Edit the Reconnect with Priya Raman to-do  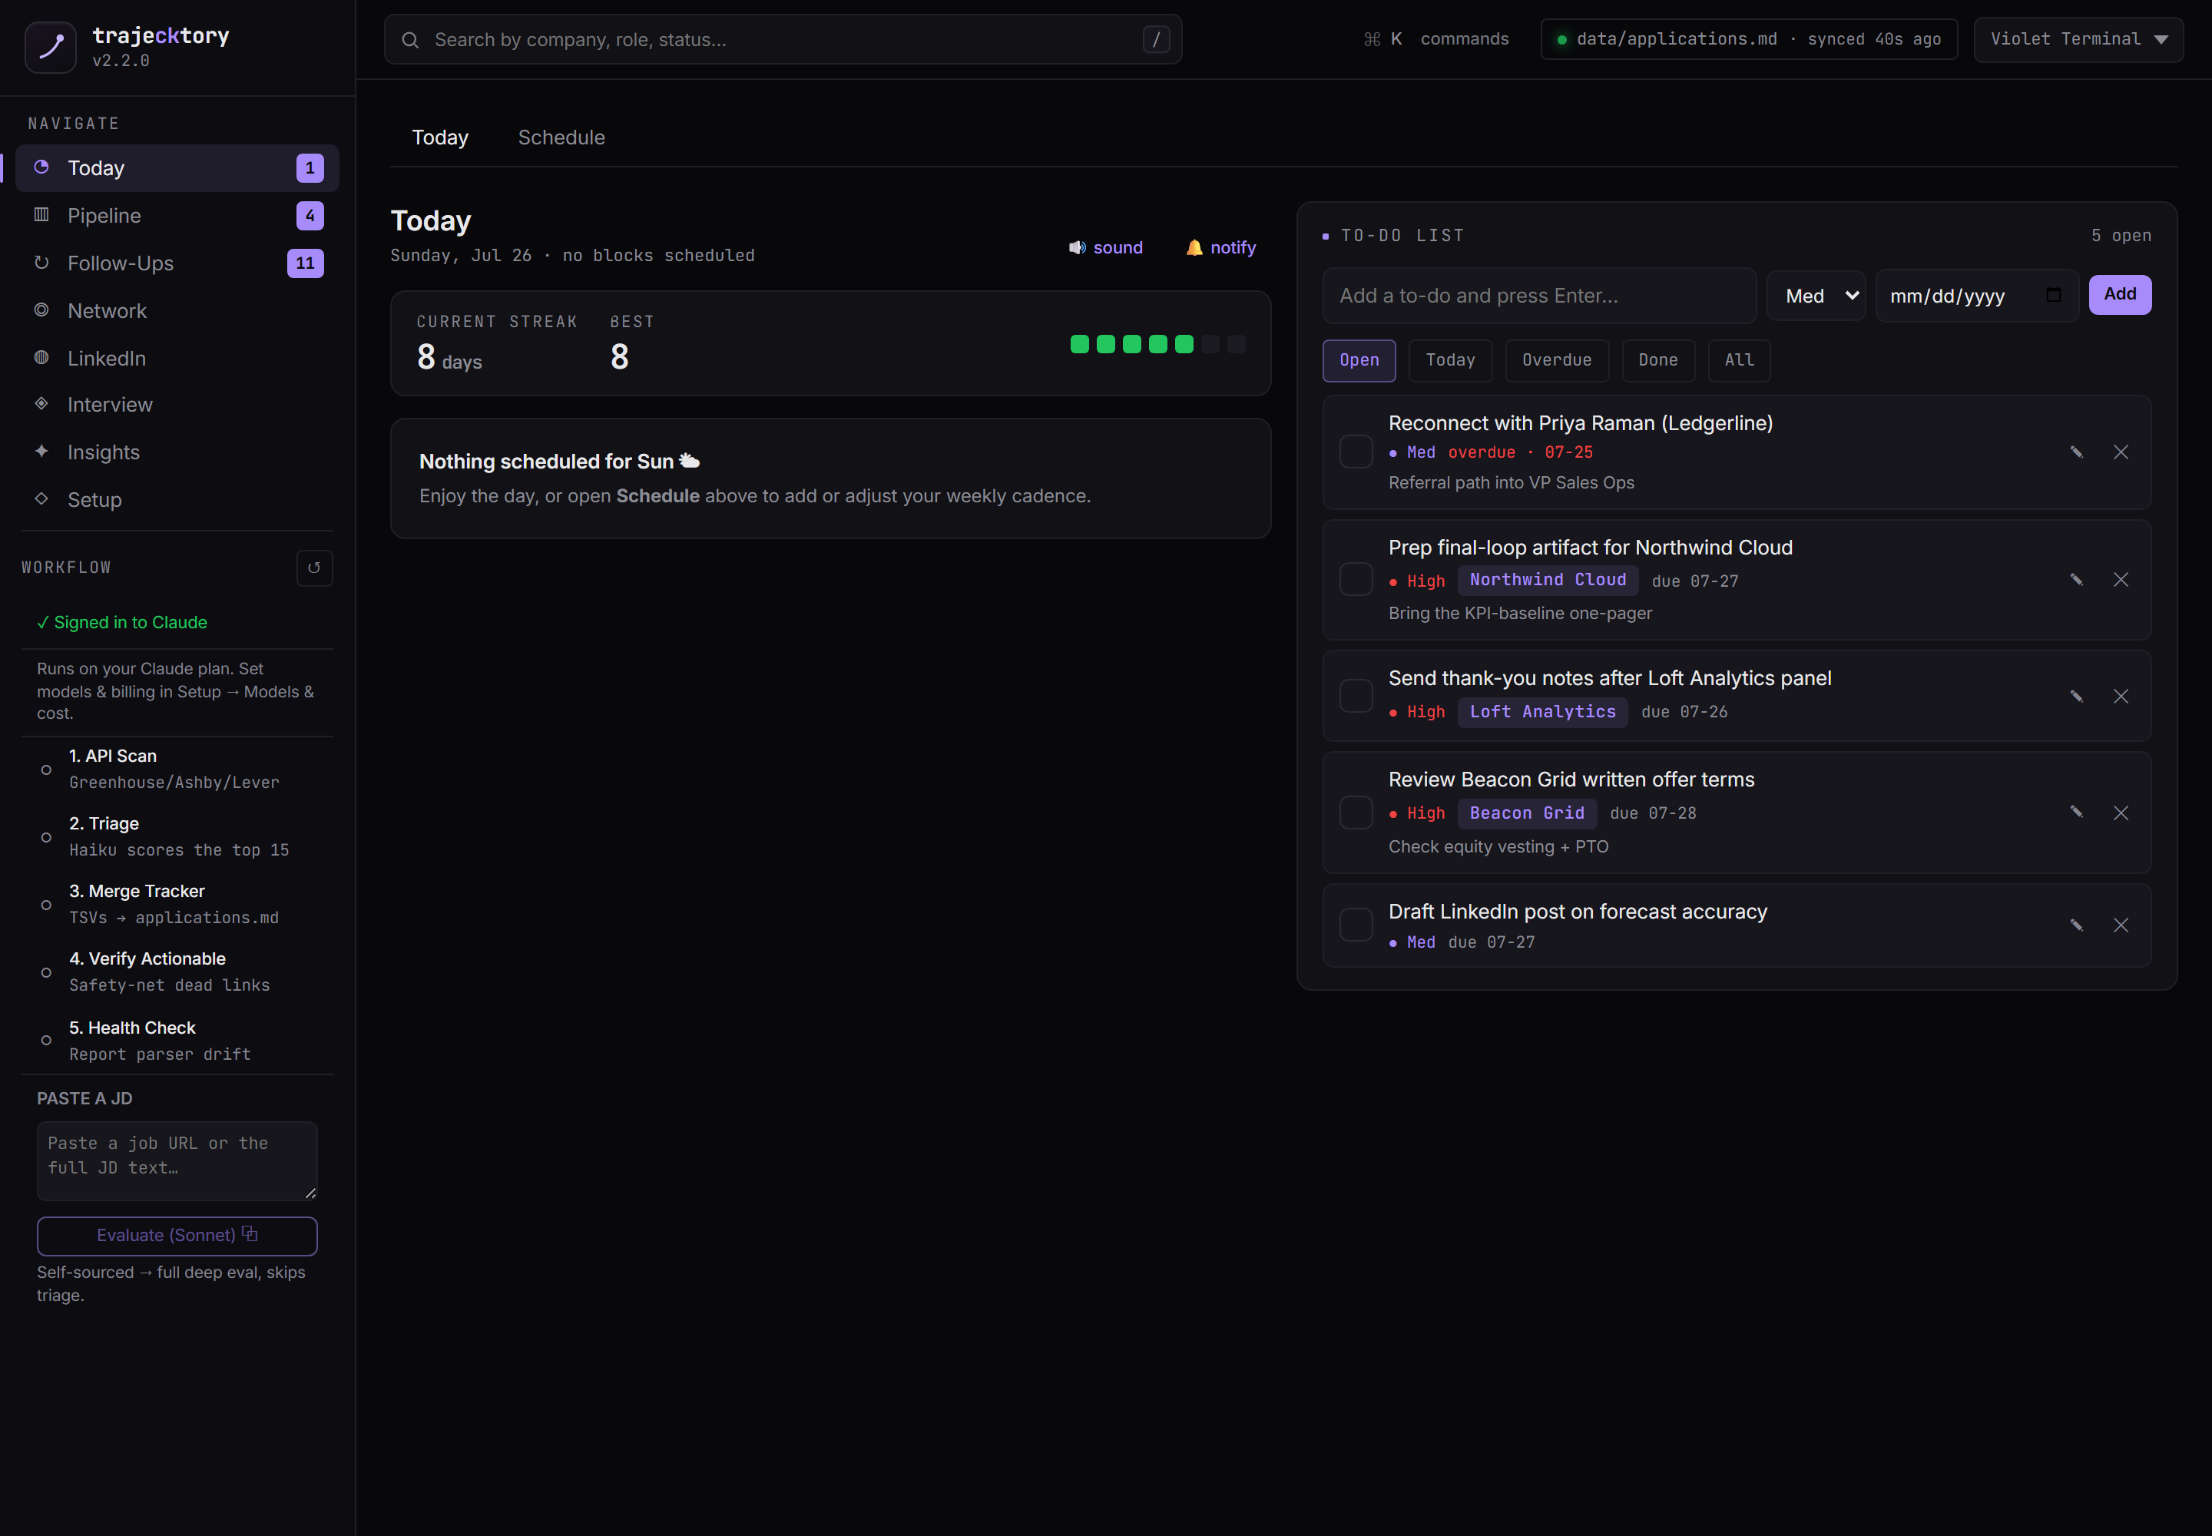[x=2076, y=452]
